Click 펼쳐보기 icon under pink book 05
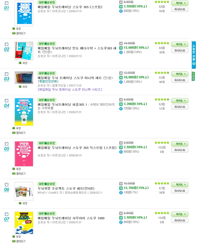Screen dimensions: 197x243 point(14,174)
